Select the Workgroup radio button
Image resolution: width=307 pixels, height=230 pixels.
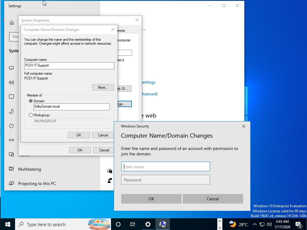31,115
